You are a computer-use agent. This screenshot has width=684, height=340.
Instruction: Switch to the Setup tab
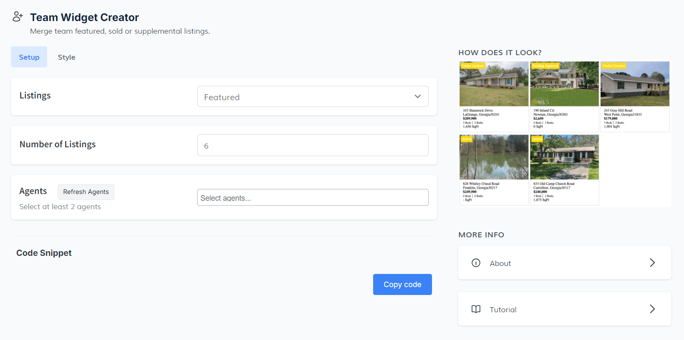coord(29,57)
